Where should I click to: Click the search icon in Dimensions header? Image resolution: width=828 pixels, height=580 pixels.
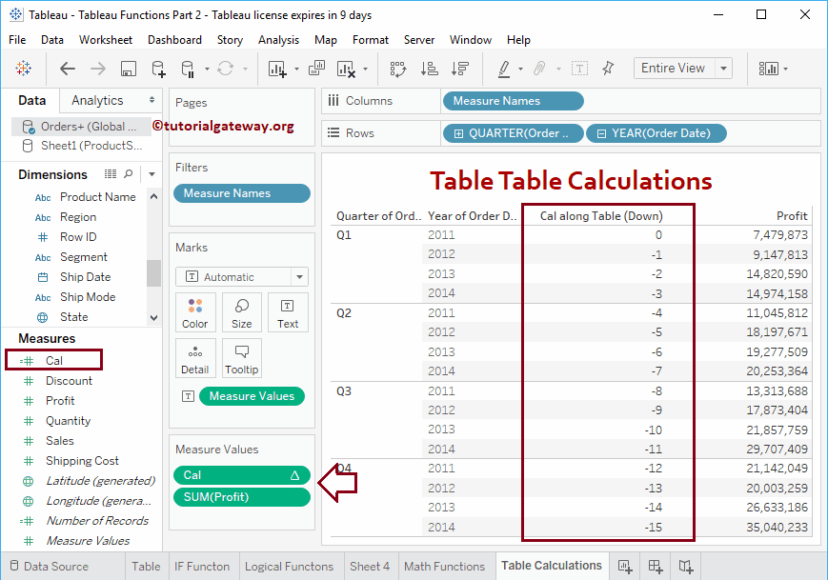click(129, 173)
